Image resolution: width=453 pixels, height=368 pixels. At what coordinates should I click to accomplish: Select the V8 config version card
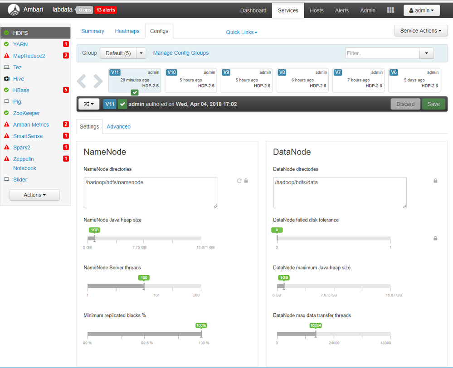click(302, 80)
